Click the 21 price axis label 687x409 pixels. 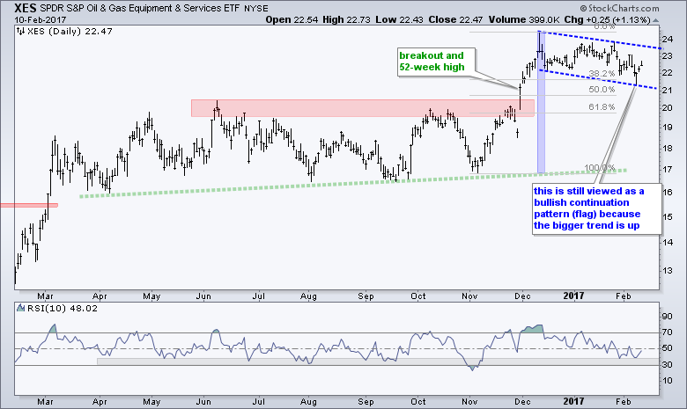click(x=667, y=91)
